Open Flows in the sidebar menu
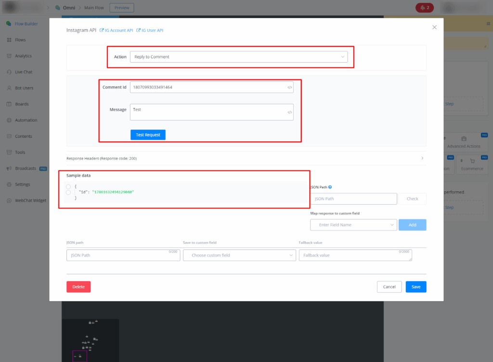Screen dimensions: 493x362 coord(20,40)
